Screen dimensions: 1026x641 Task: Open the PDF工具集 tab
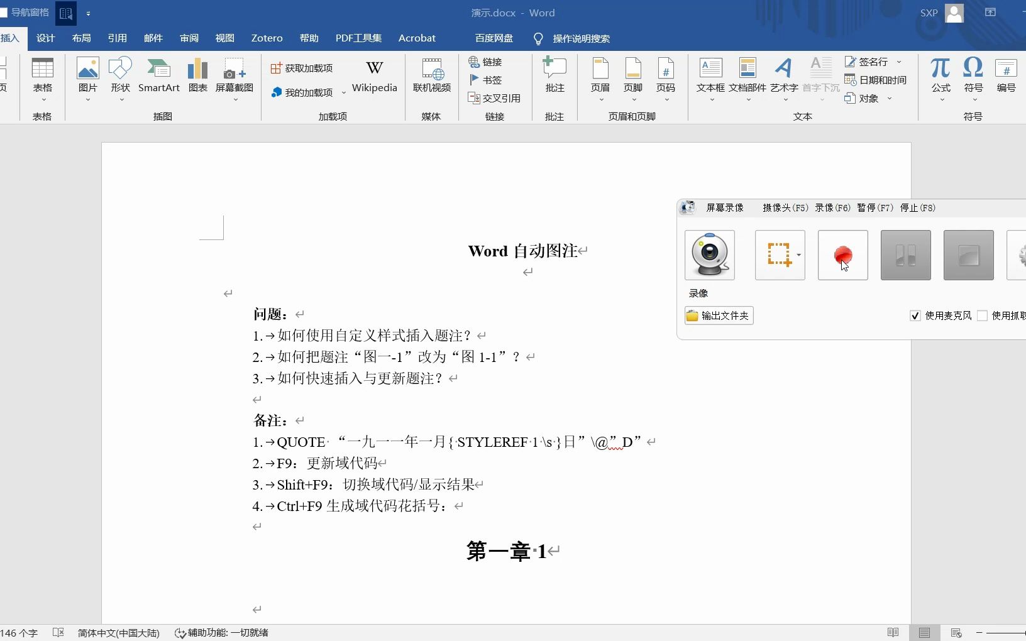[x=358, y=38]
